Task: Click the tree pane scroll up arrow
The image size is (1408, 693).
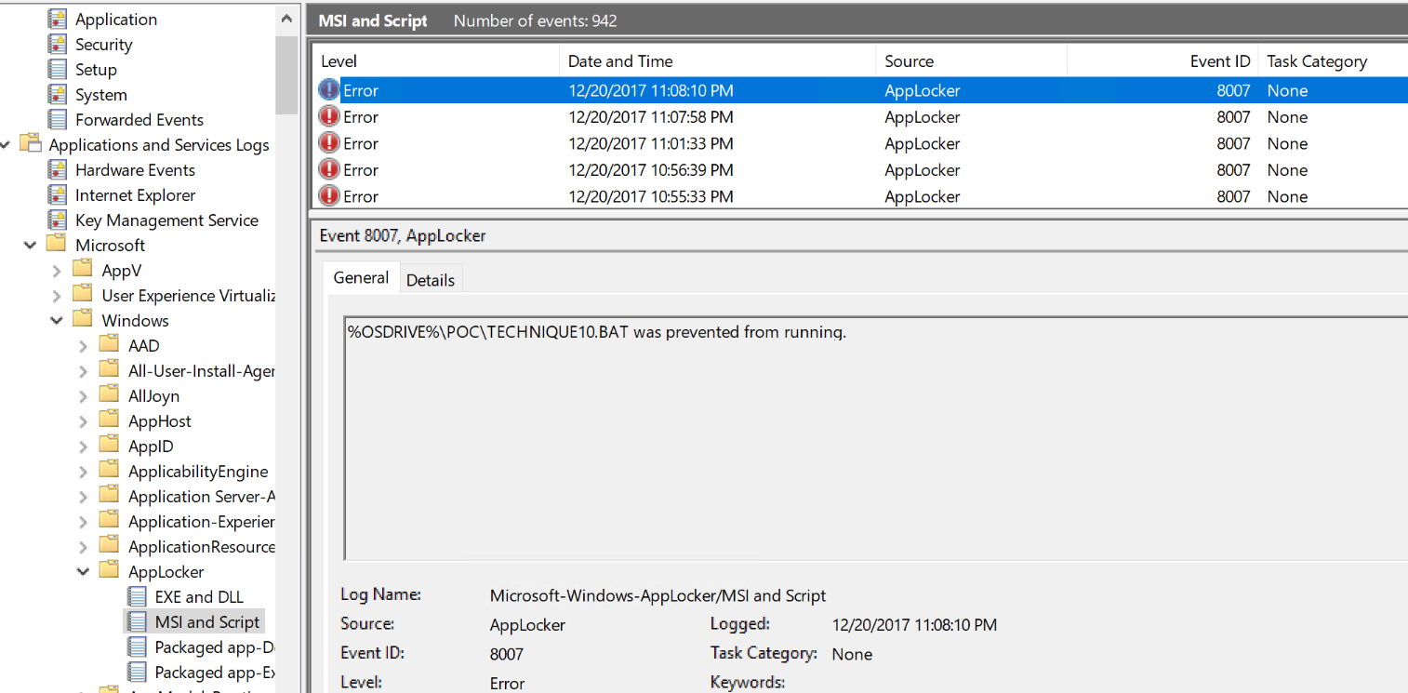Action: [x=286, y=19]
